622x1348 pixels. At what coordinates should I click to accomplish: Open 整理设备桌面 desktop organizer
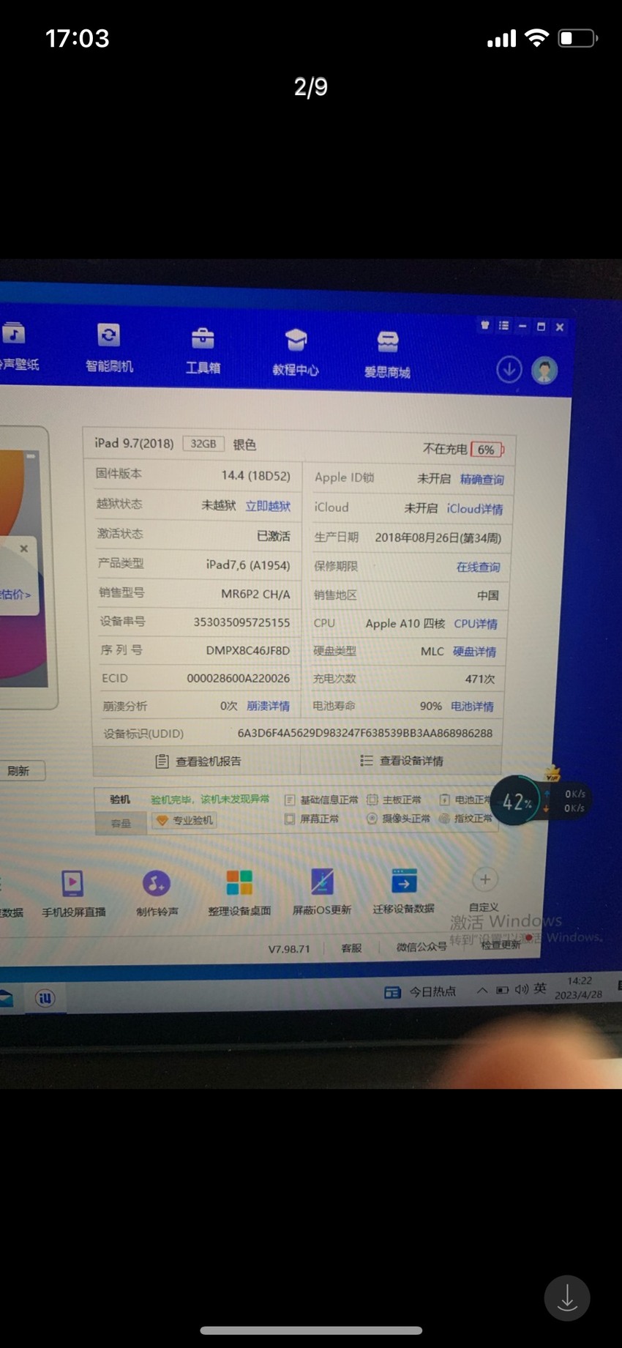pos(239,893)
